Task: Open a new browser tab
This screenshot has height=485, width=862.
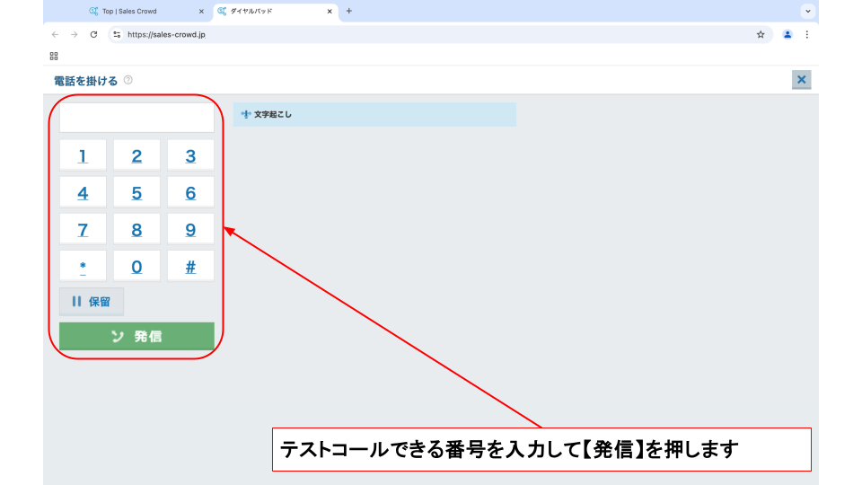Action: pyautogui.click(x=349, y=12)
